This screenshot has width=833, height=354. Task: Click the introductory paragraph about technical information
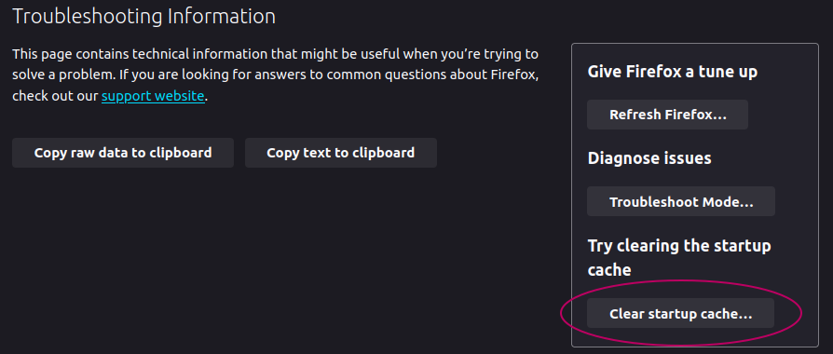[x=275, y=75]
